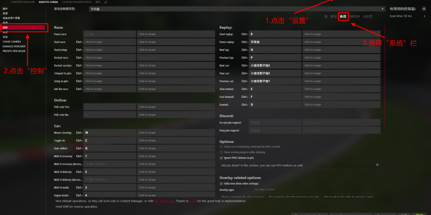431x215 pixels.
Task: Edit Auto shifter key binding G
Action: coord(110,148)
